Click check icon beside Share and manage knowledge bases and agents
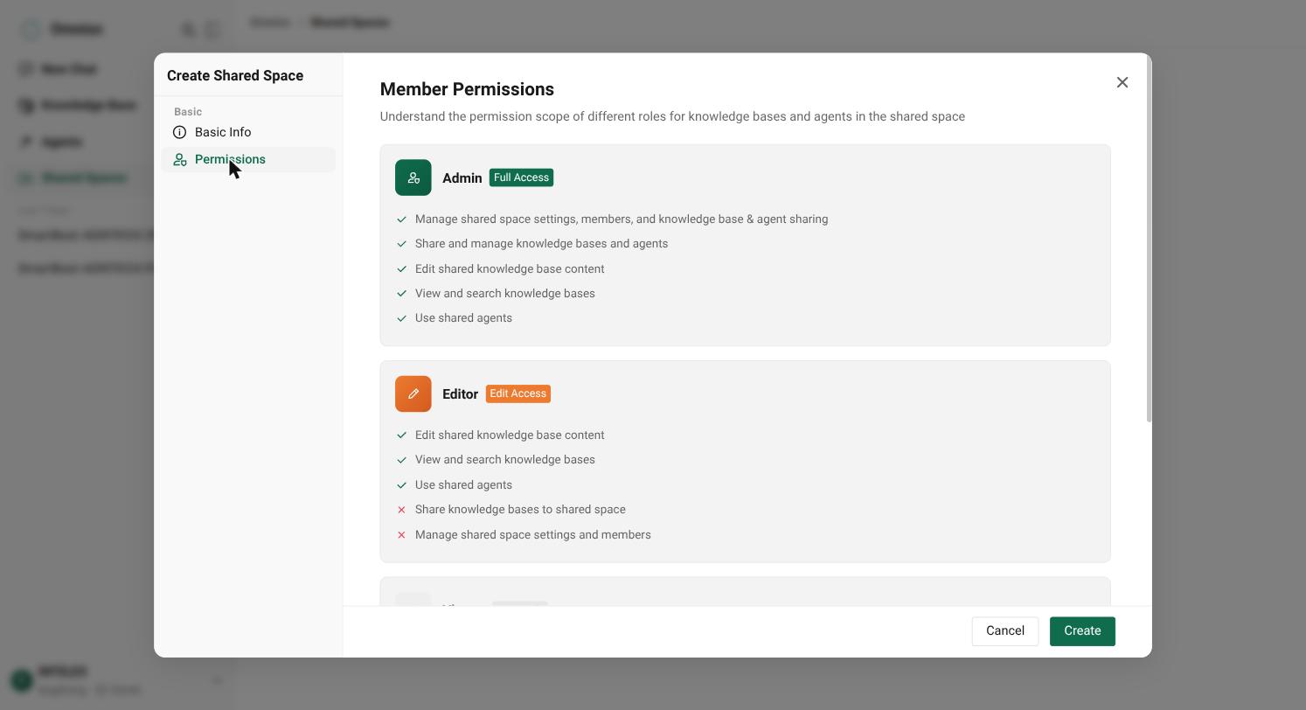 [402, 244]
